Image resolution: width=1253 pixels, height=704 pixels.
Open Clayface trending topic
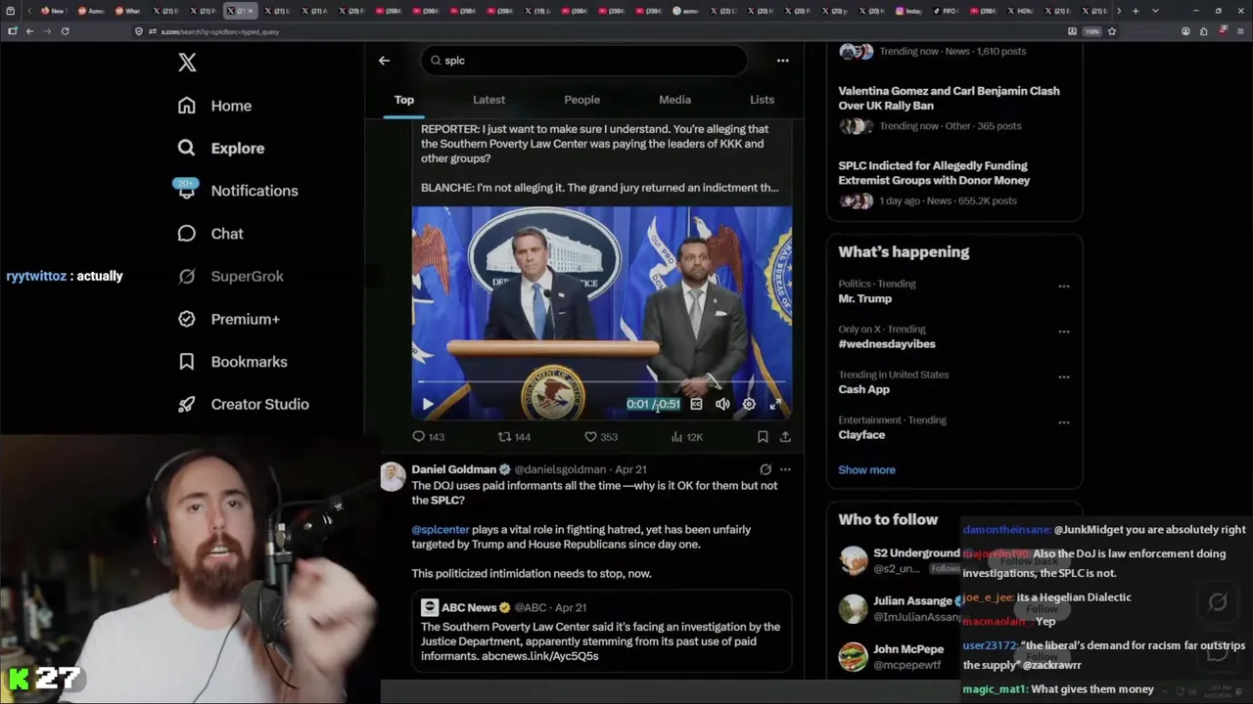point(861,435)
